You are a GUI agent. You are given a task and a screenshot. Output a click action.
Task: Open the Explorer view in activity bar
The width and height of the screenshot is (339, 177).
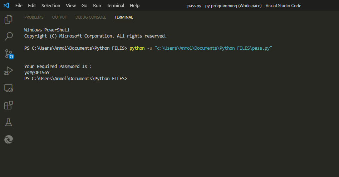tap(8, 19)
